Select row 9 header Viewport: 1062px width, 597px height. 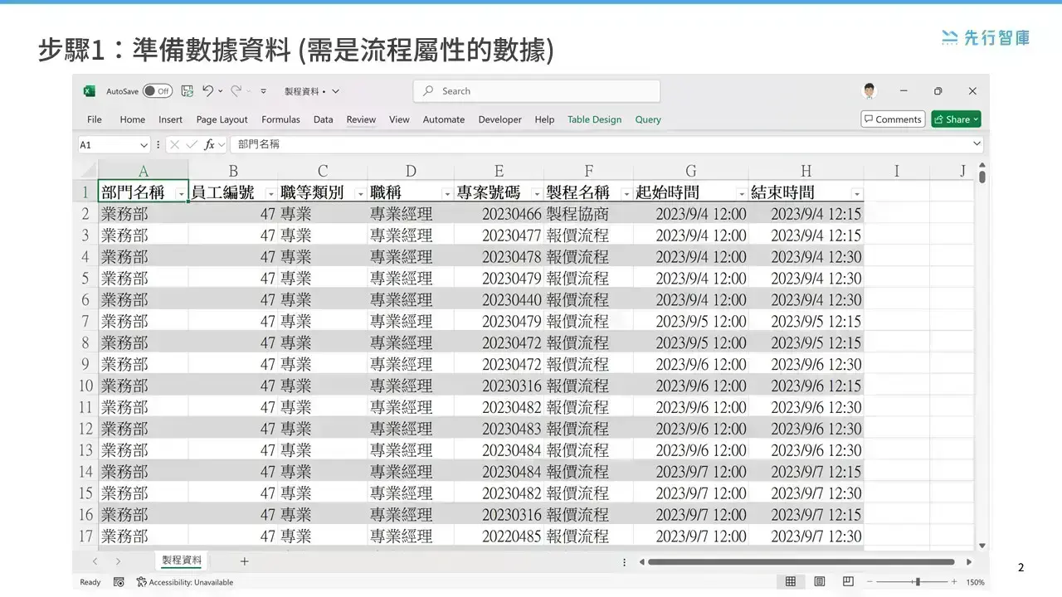pyautogui.click(x=86, y=364)
